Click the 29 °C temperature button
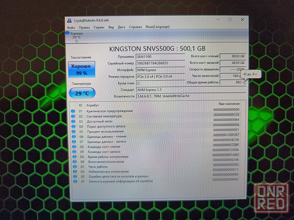 82,93
